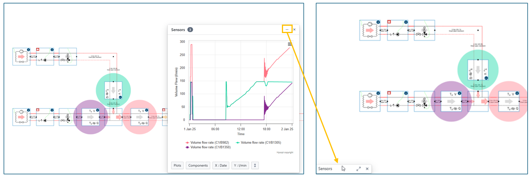Open the X : Date axis selector
Image resolution: width=530 pixels, height=176 pixels.
pos(221,166)
